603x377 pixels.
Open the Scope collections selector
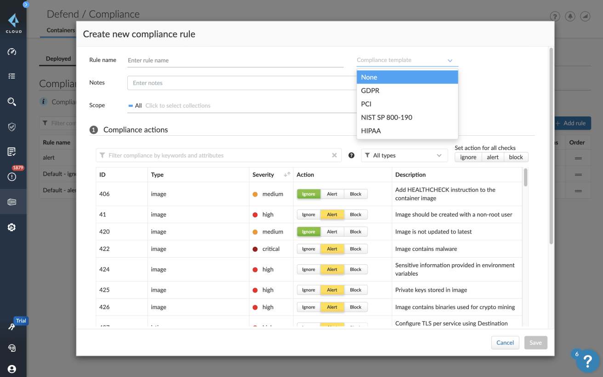coord(178,105)
